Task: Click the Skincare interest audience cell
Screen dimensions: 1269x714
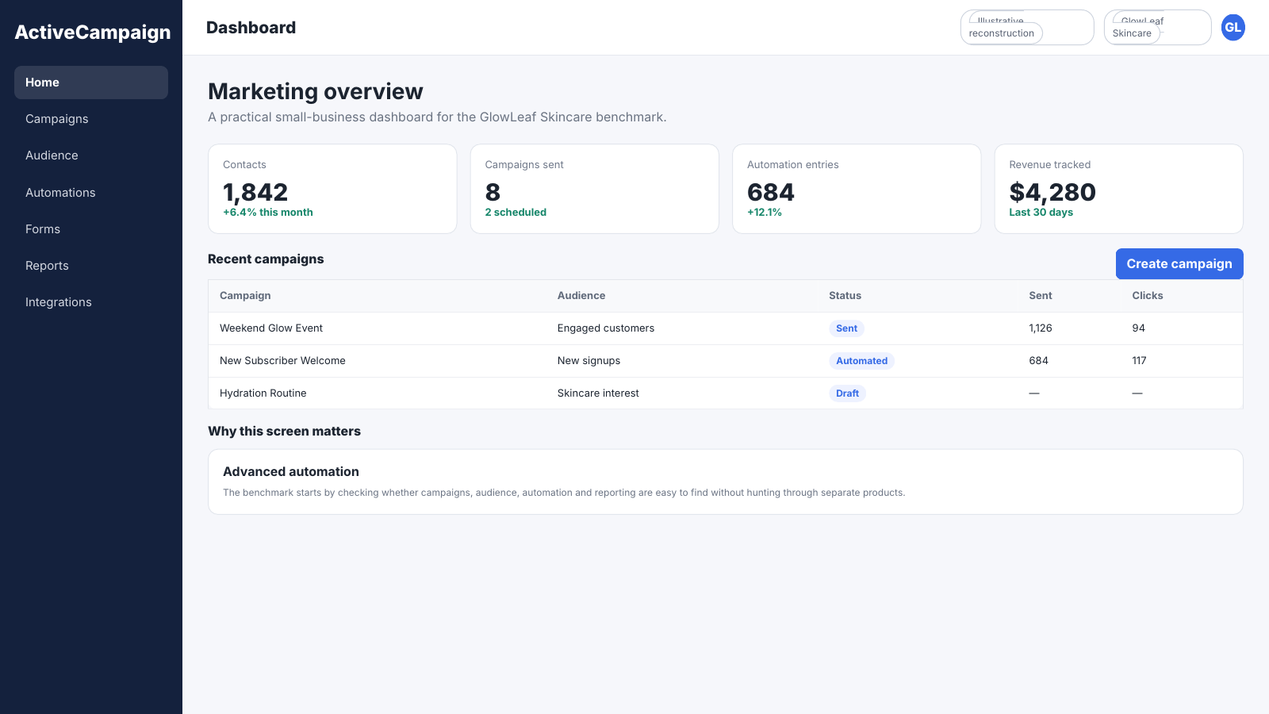Action: point(598,393)
